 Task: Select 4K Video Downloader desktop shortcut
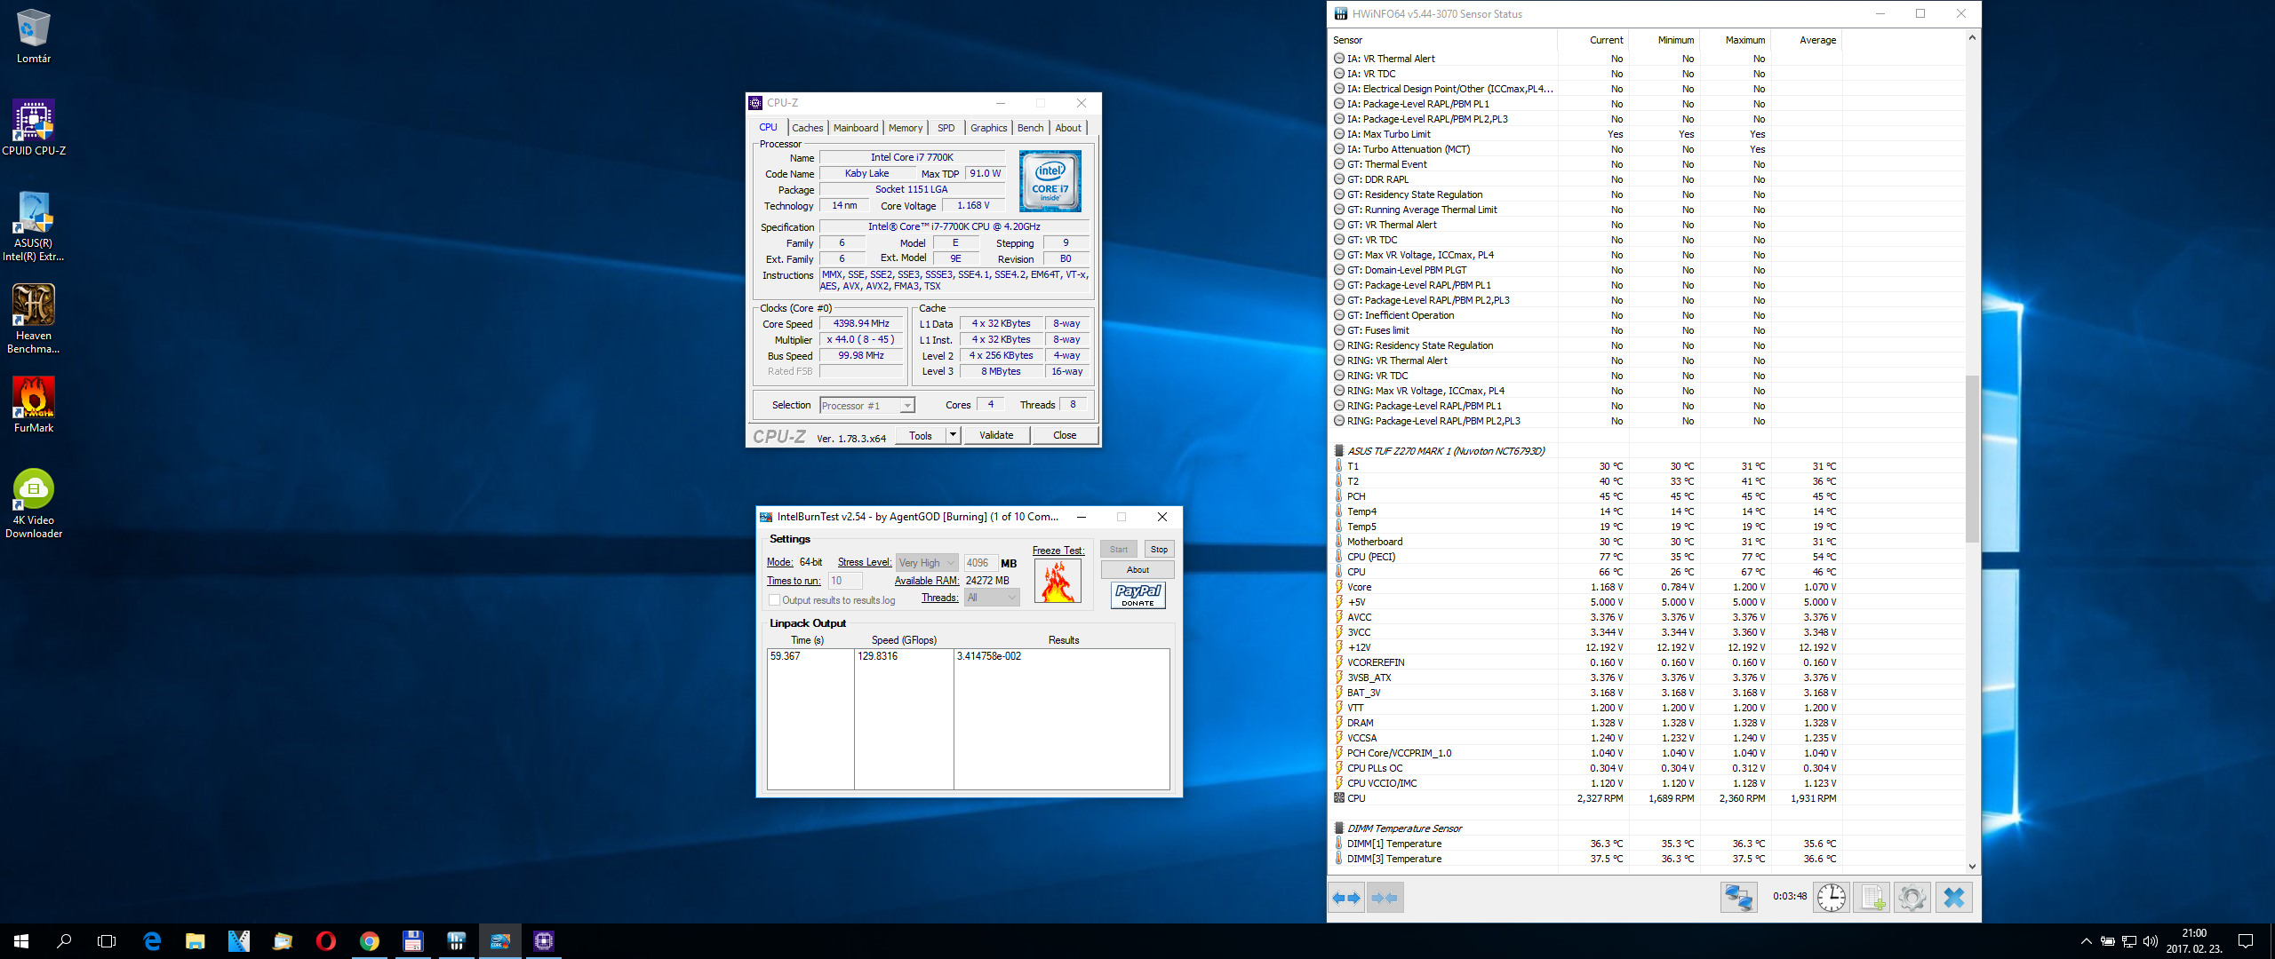pyautogui.click(x=34, y=503)
